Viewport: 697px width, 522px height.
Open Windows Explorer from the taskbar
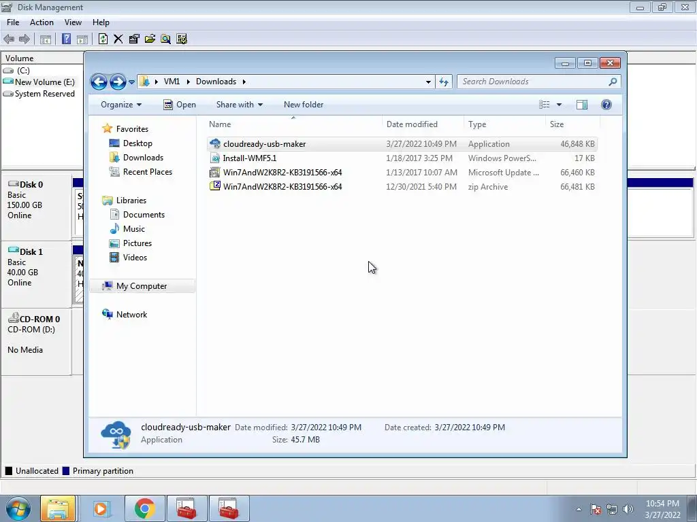(58, 508)
